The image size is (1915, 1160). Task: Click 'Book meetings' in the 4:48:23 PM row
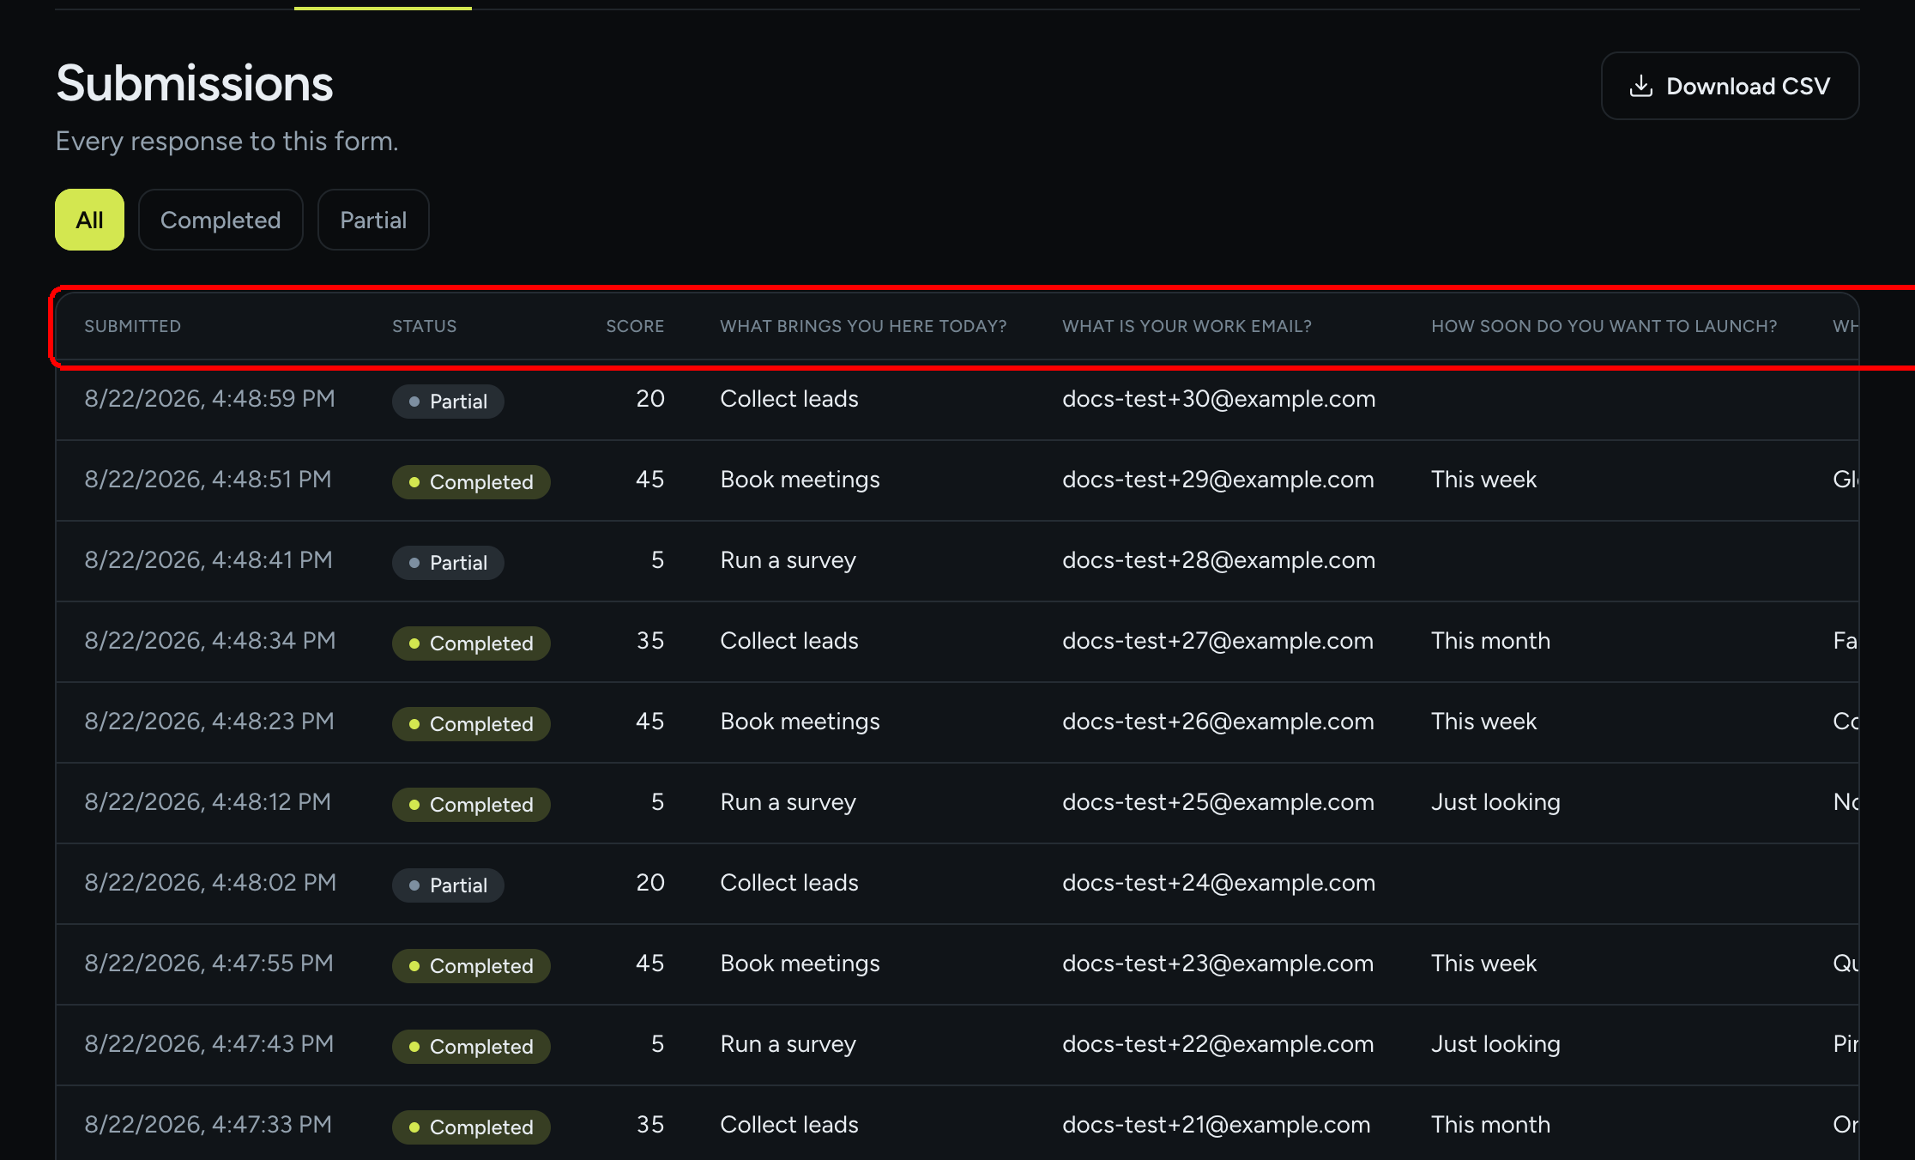click(800, 722)
